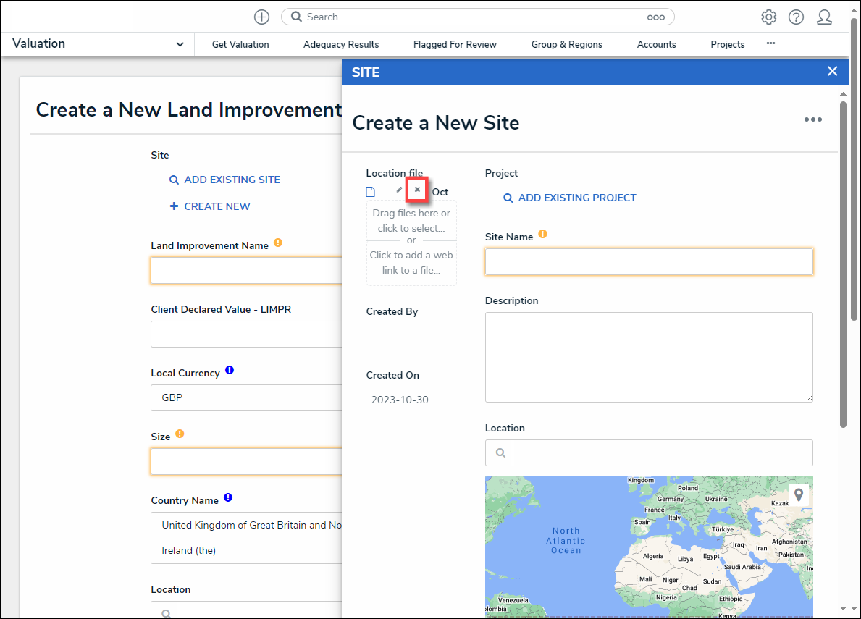Click Add Existing Project link

[x=570, y=198]
